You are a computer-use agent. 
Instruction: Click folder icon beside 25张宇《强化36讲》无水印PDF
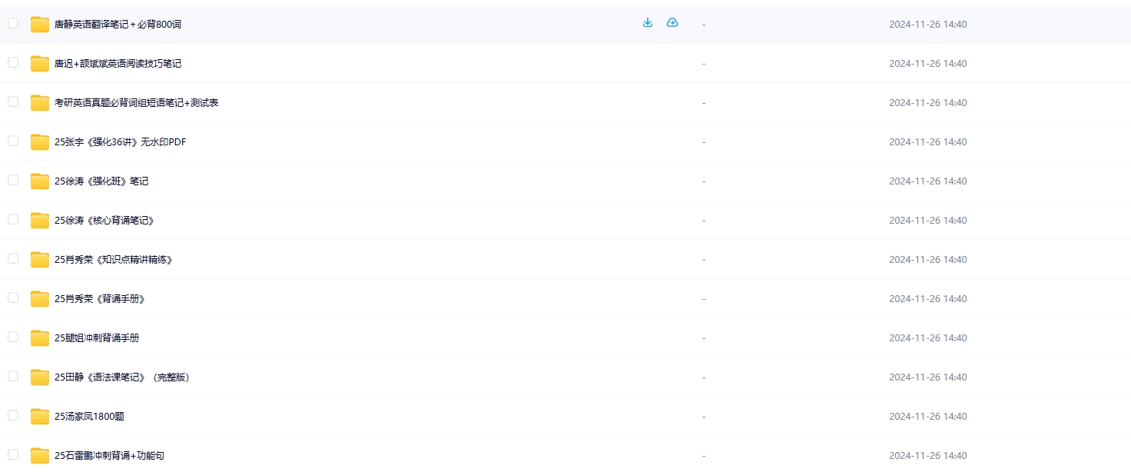[x=40, y=142]
